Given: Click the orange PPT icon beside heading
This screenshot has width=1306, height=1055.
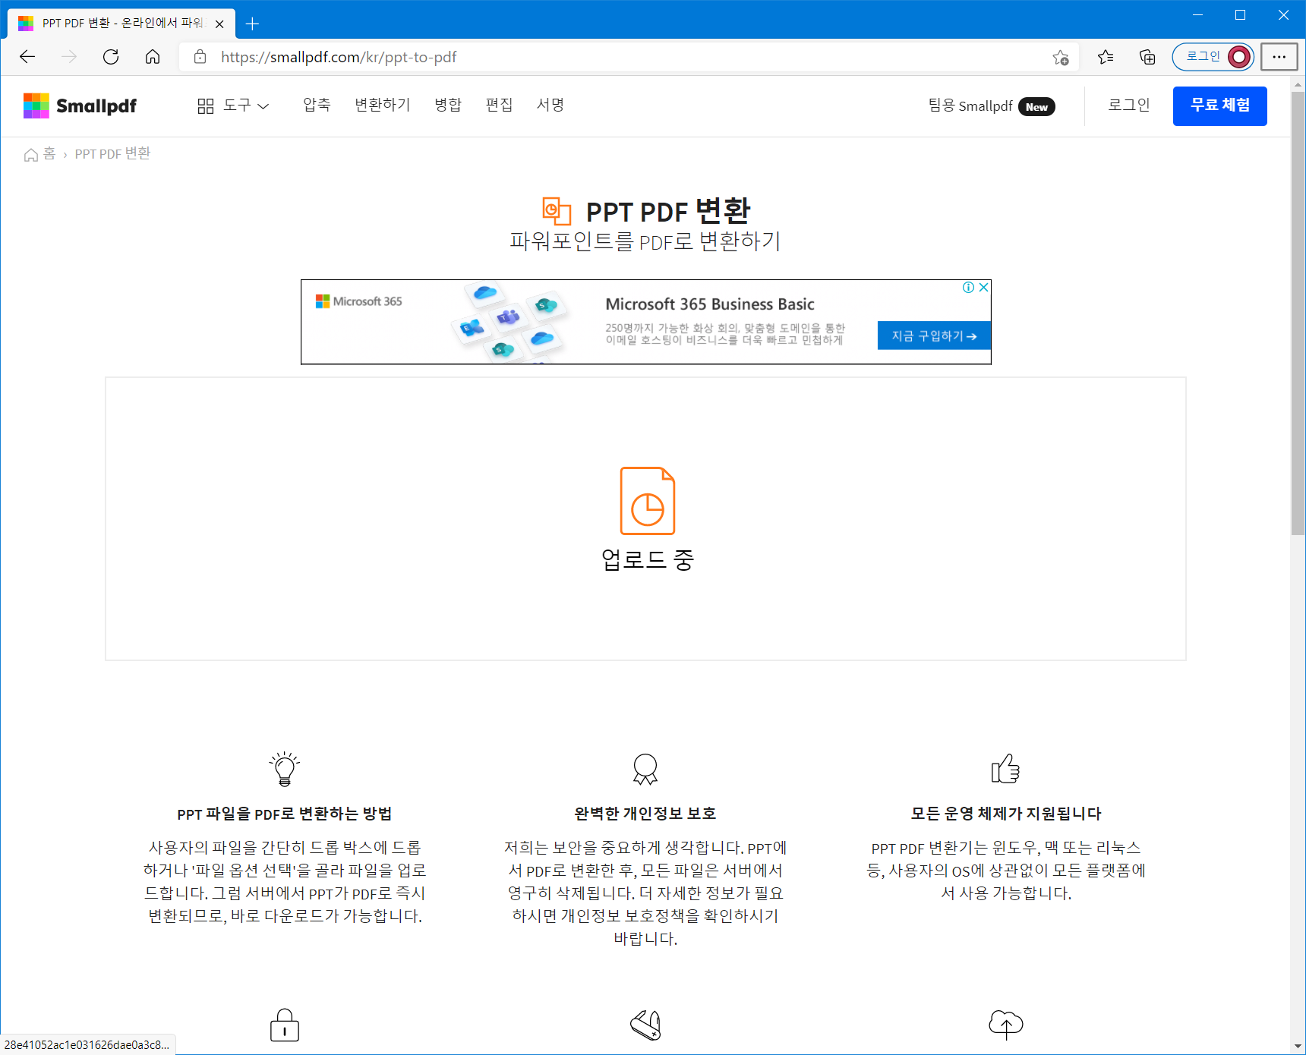Looking at the screenshot, I should click(x=557, y=211).
